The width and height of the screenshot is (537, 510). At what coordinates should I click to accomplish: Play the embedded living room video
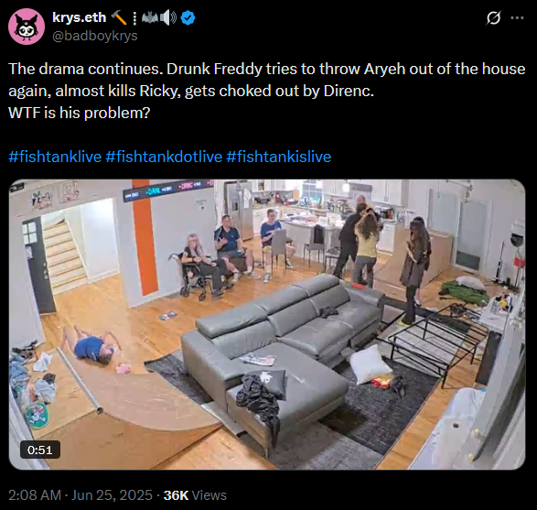[267, 324]
